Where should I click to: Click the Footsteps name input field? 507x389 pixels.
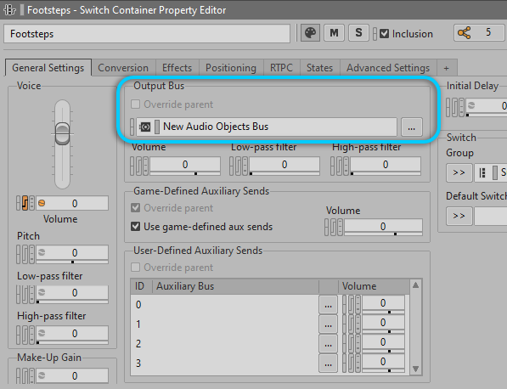point(147,34)
